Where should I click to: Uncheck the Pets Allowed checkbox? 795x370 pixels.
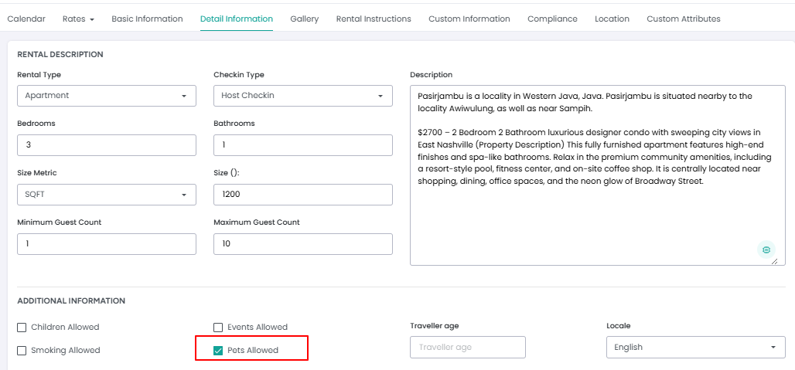[218, 350]
